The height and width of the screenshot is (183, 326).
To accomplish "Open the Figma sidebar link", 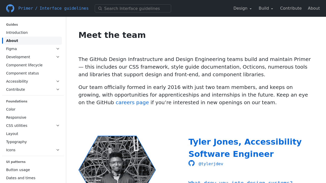I will (11, 49).
